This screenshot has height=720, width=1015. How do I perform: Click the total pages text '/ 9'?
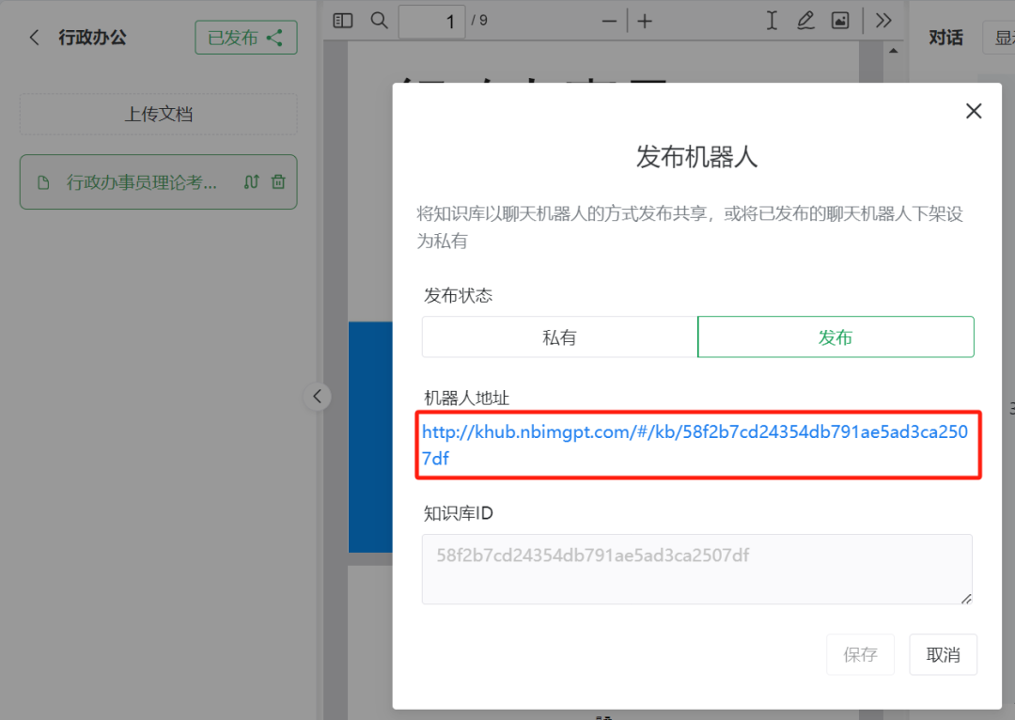pos(479,21)
